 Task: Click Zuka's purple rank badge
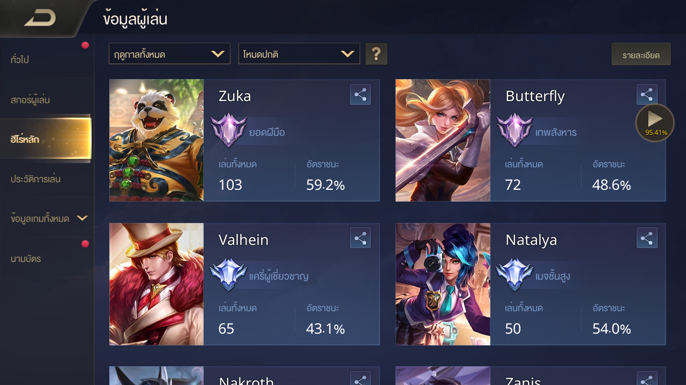click(x=228, y=130)
